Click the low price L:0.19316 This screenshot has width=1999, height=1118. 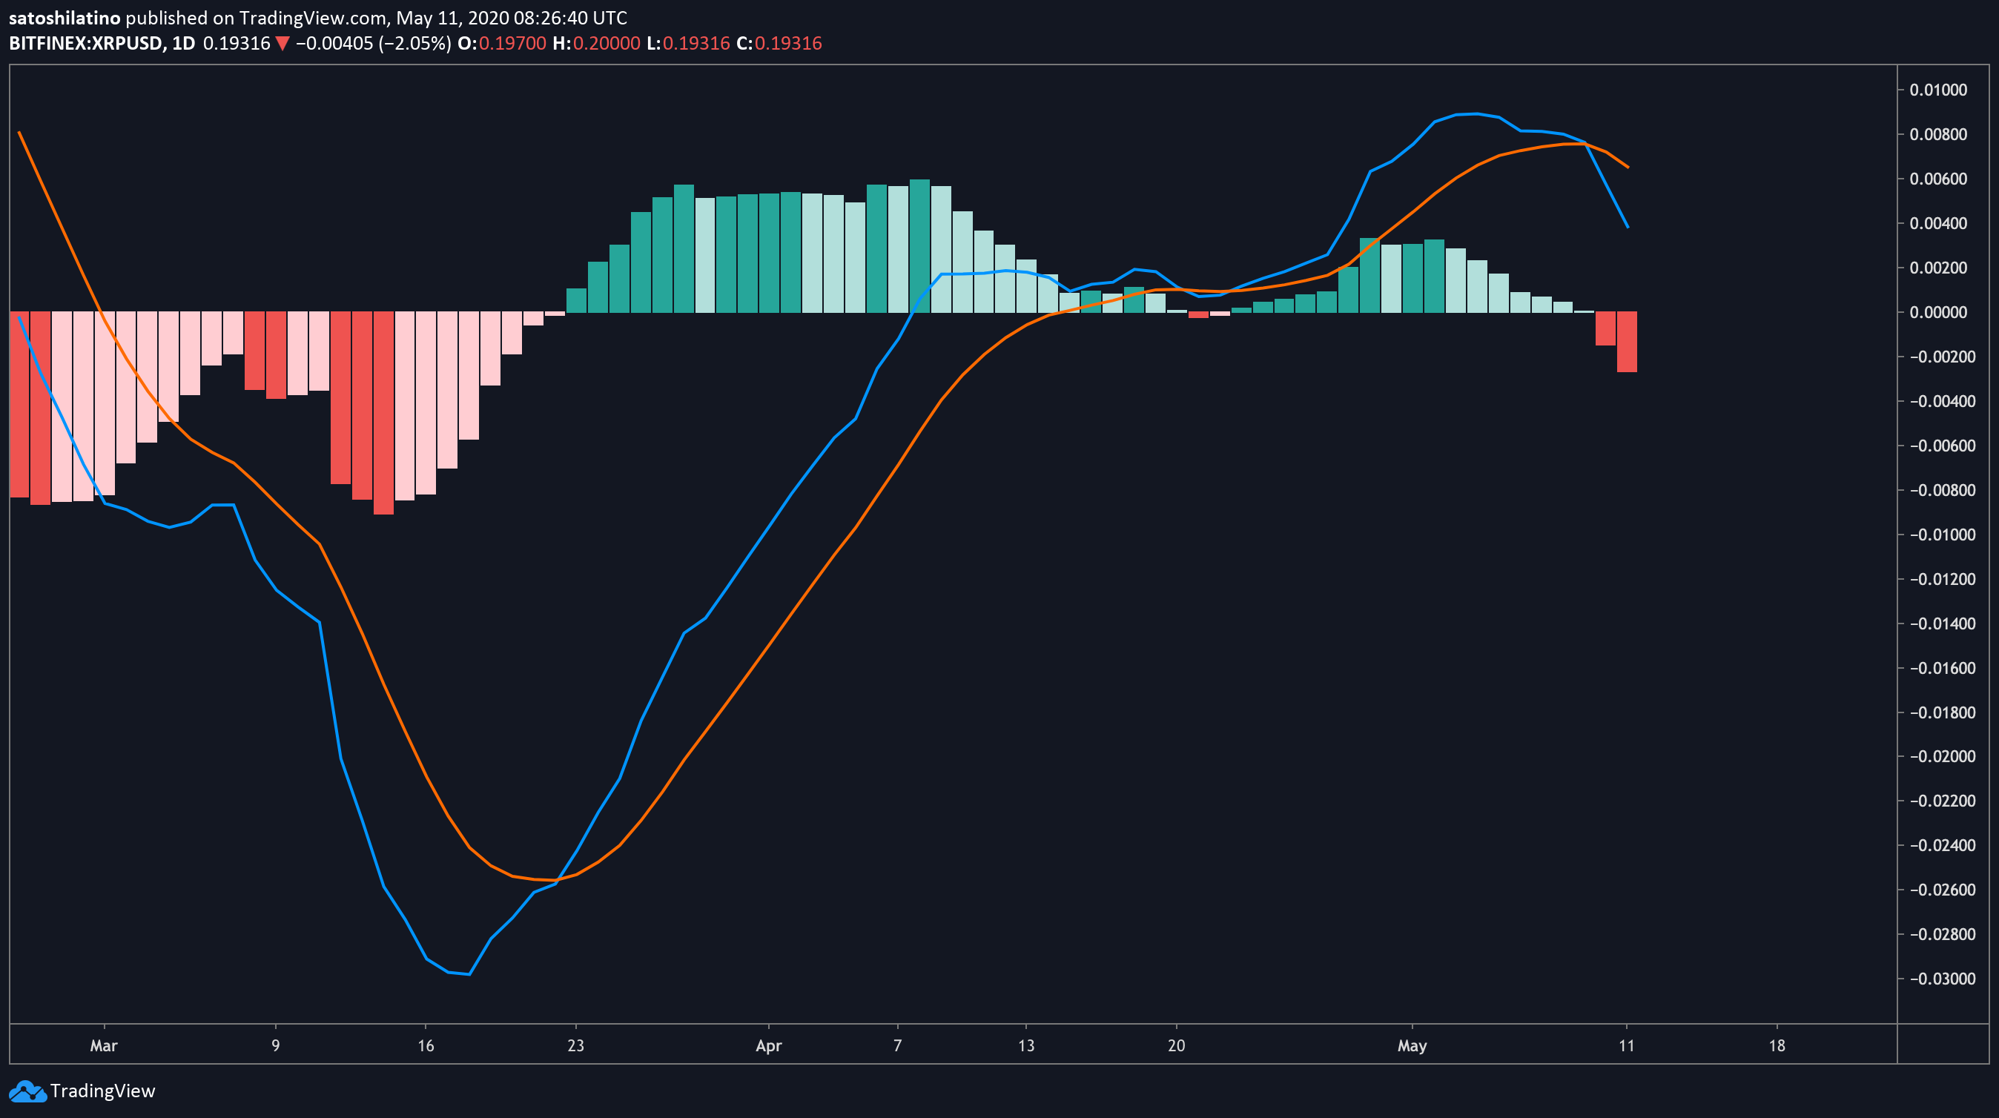[x=688, y=44]
